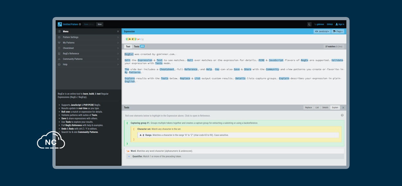Click the New pattern button

(100, 24)
